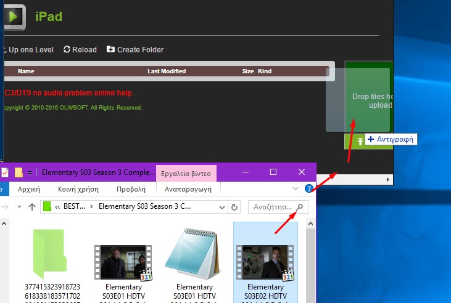Viewport: 451px width, 303px height.
Task: Click the BEST... breadcrumb segment
Action: 74,206
